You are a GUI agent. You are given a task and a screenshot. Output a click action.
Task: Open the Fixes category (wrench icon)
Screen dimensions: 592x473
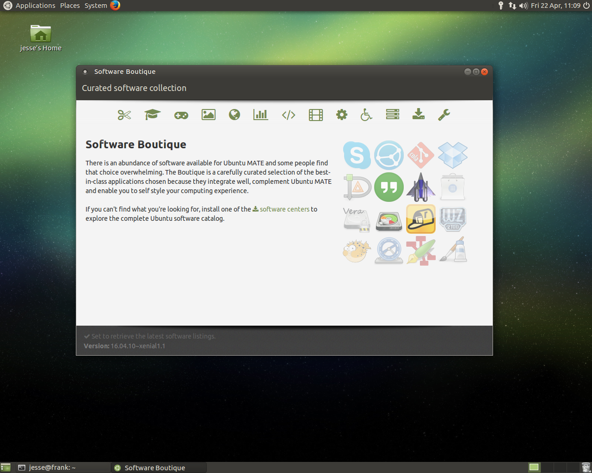(444, 115)
